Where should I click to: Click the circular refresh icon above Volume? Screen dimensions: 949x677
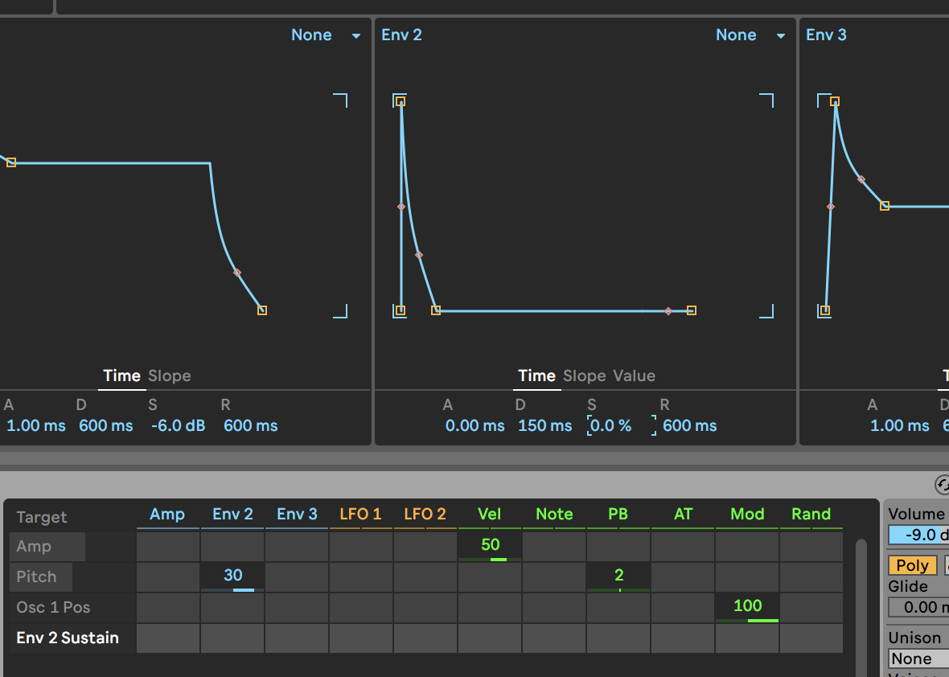(943, 485)
